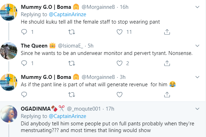
Task: Open options chevron on Mummy G.O's 16h tweet
Action: tap(197, 7)
